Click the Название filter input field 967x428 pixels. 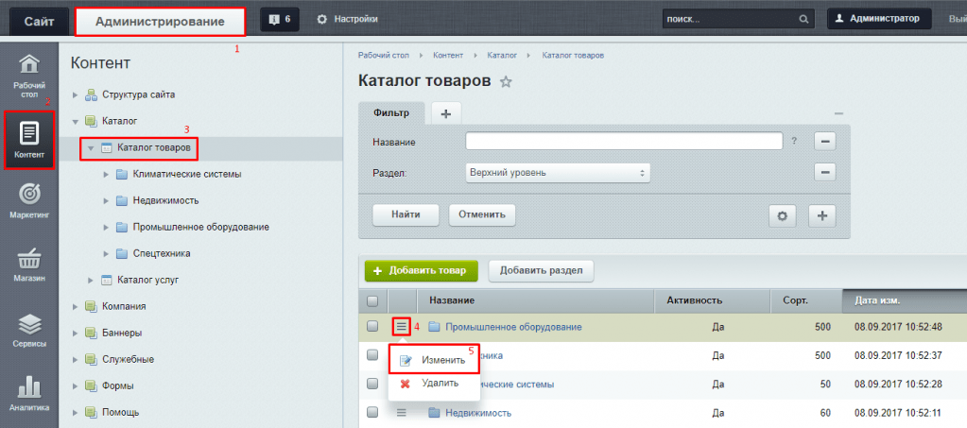click(x=624, y=142)
